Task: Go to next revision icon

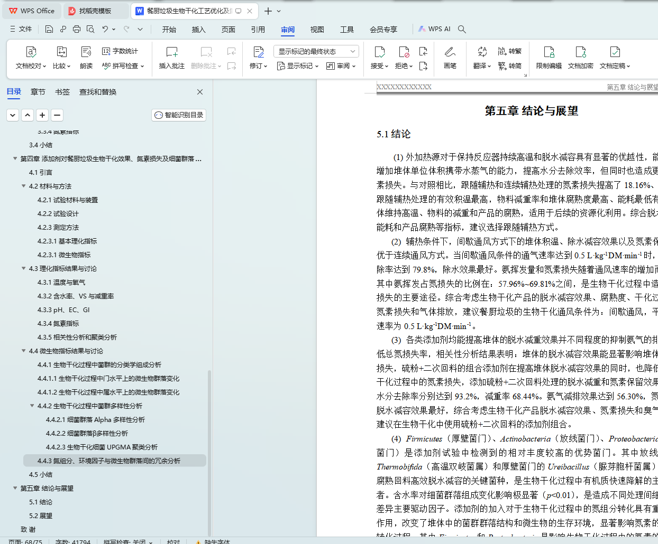Action: coord(423,66)
